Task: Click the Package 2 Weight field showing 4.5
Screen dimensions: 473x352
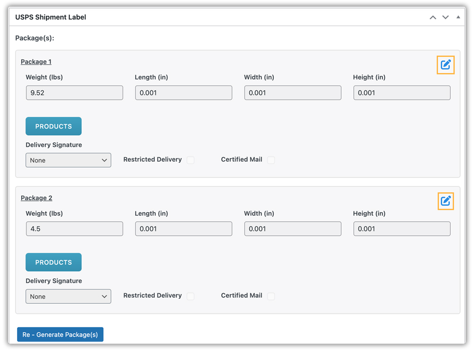Action: coord(74,229)
